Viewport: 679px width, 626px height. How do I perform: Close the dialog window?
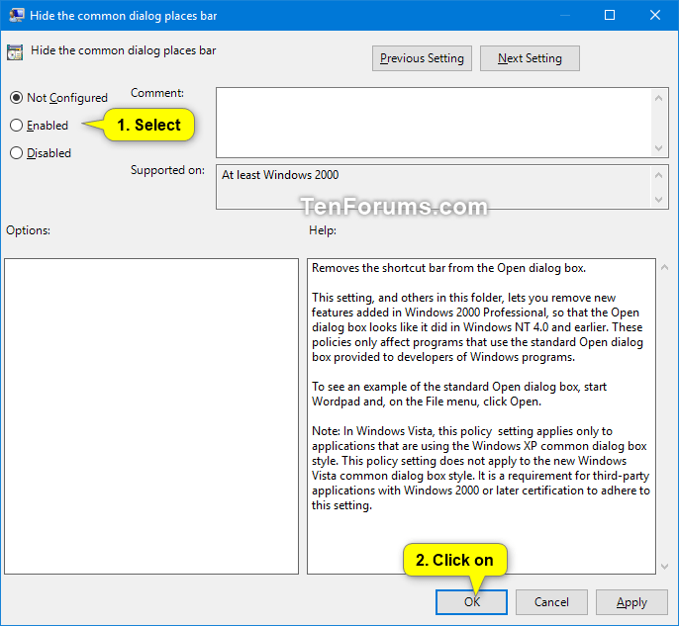(x=655, y=15)
